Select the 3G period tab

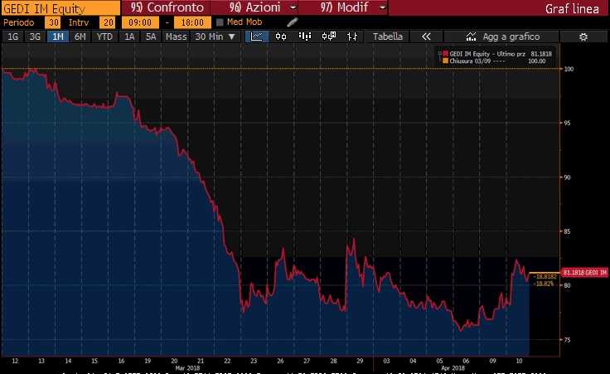[35, 36]
